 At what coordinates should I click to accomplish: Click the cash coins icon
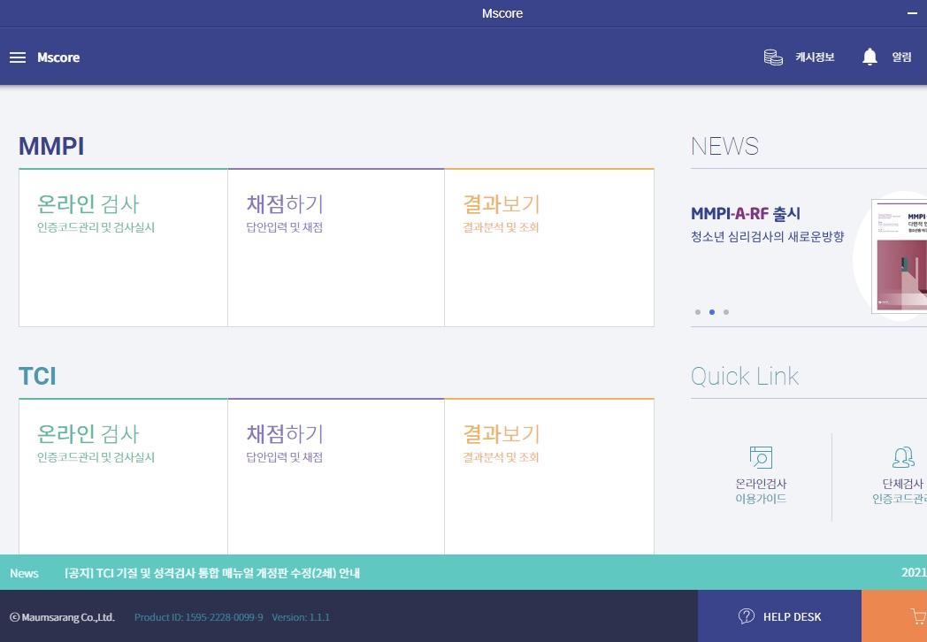click(x=773, y=57)
